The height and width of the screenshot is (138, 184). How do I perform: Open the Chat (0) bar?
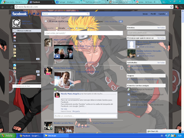coord(163,131)
